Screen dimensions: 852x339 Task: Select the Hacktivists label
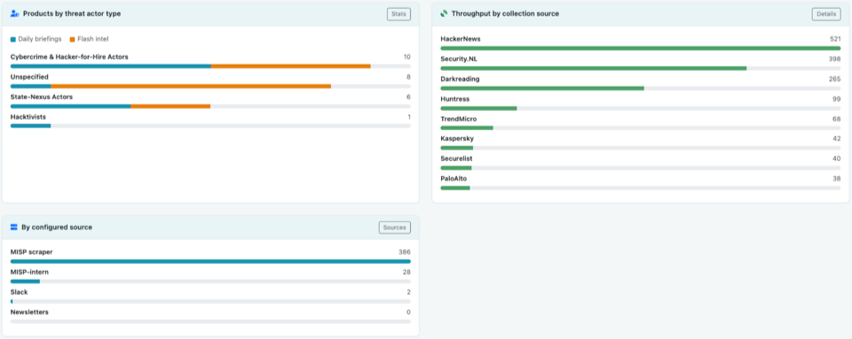coord(28,117)
